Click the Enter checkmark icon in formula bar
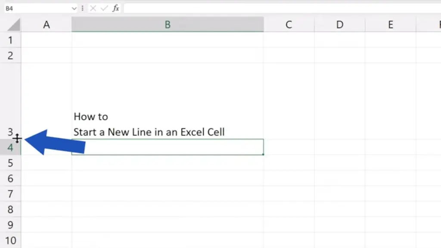The height and width of the screenshot is (248, 441). [x=104, y=8]
